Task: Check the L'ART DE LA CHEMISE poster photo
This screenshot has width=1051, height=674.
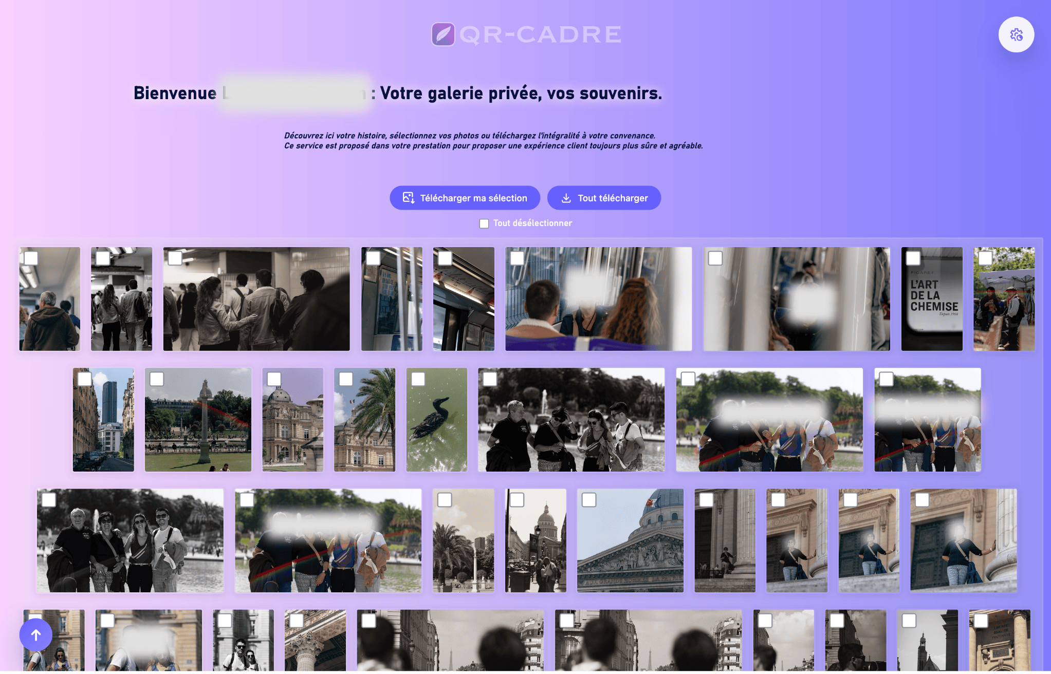Action: [x=913, y=258]
